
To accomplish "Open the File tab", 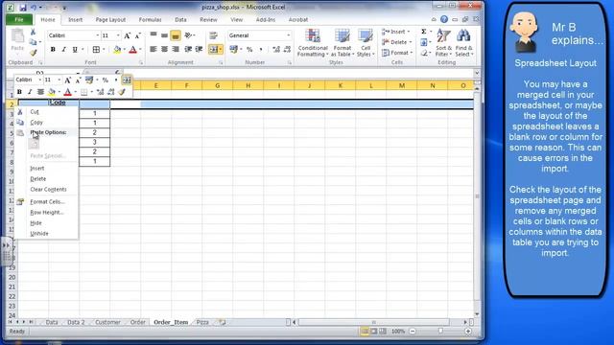I will (x=19, y=19).
